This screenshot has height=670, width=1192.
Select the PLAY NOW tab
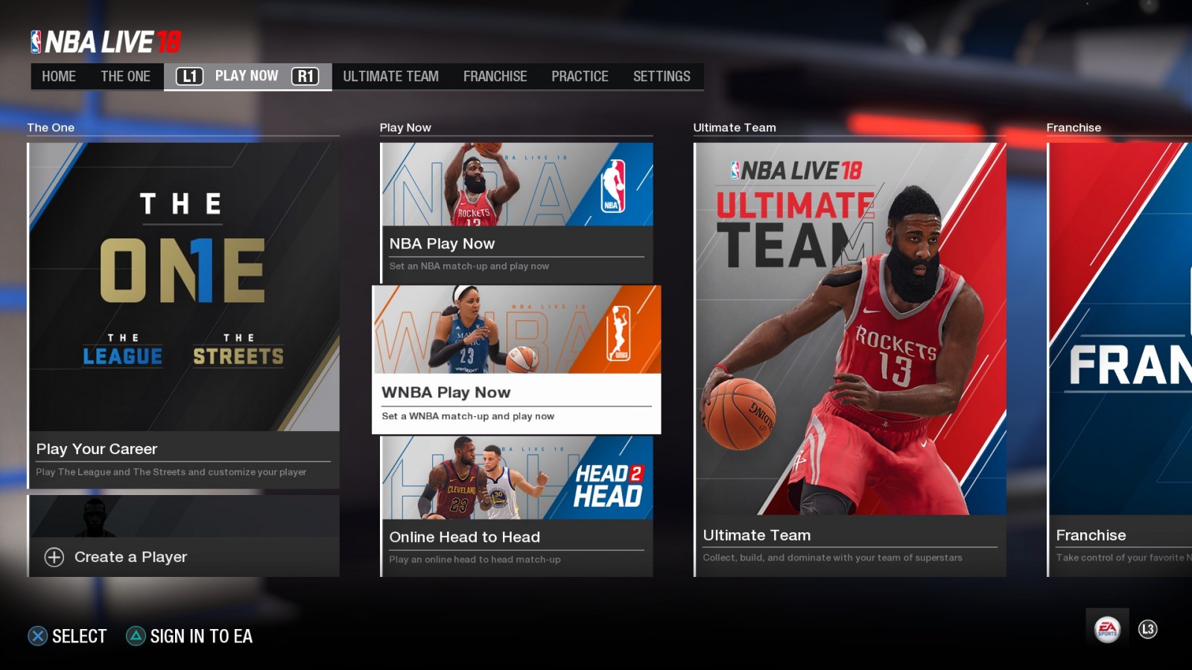(x=247, y=76)
